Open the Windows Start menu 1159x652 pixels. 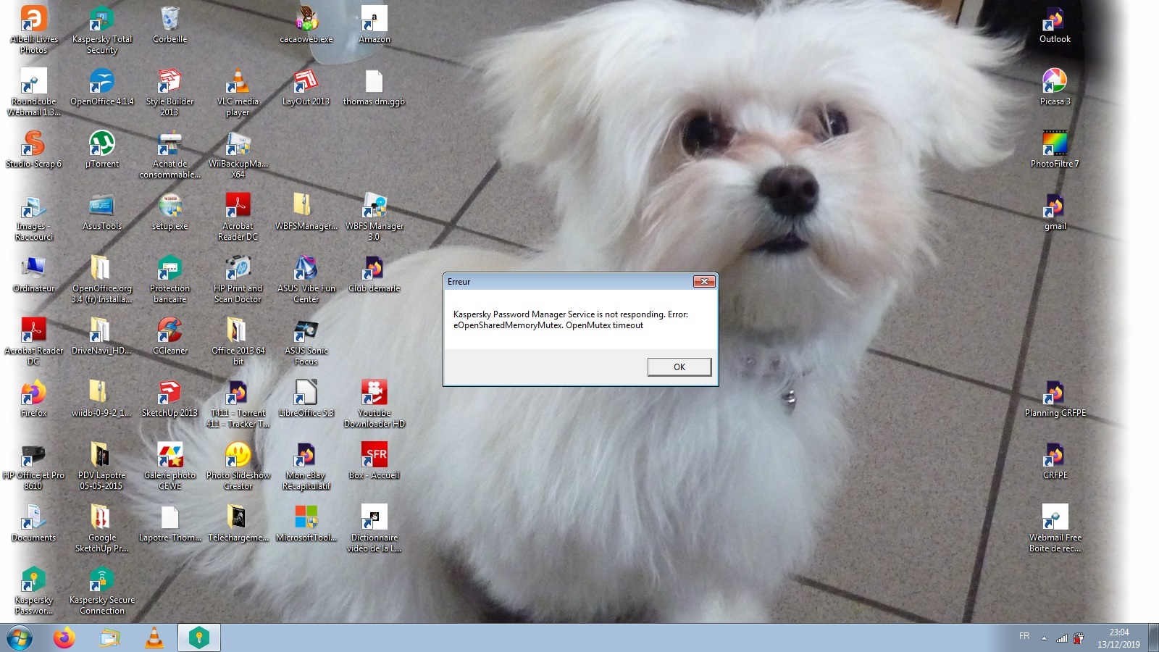(20, 638)
